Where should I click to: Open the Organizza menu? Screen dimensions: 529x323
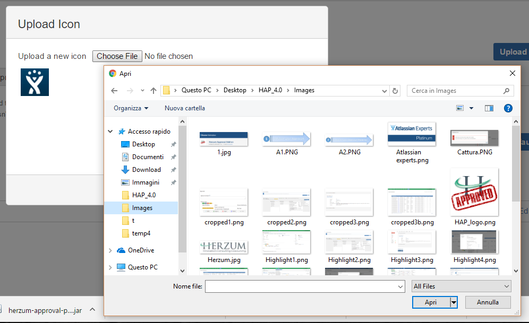131,108
